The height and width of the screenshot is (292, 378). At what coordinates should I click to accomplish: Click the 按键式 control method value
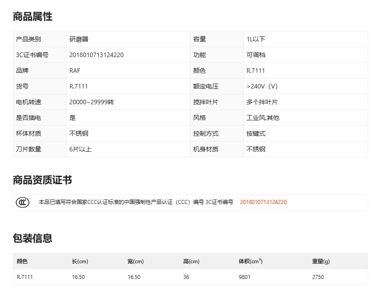pyautogui.click(x=256, y=134)
